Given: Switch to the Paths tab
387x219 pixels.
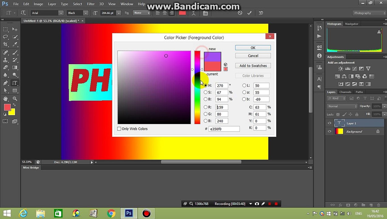Looking at the screenshot, I should click(359, 92).
